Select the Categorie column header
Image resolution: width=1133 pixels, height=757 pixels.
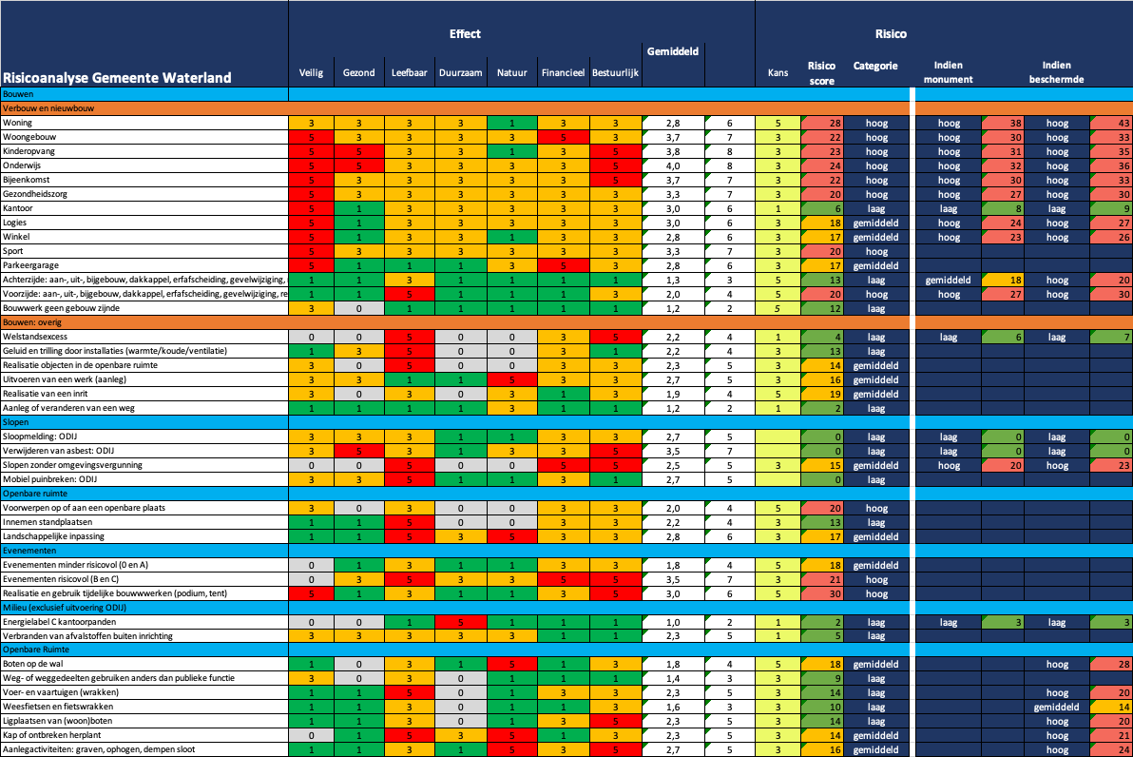pyautogui.click(x=875, y=67)
